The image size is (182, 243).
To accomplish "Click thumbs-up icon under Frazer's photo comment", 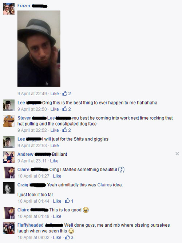I will coord(65,93).
